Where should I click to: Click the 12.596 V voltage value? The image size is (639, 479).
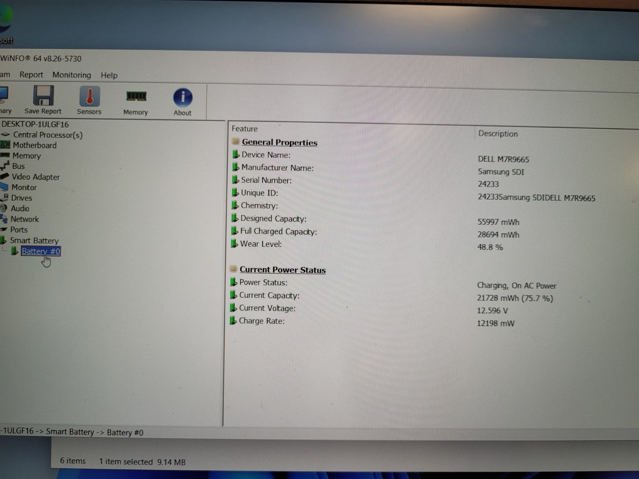[x=492, y=311]
